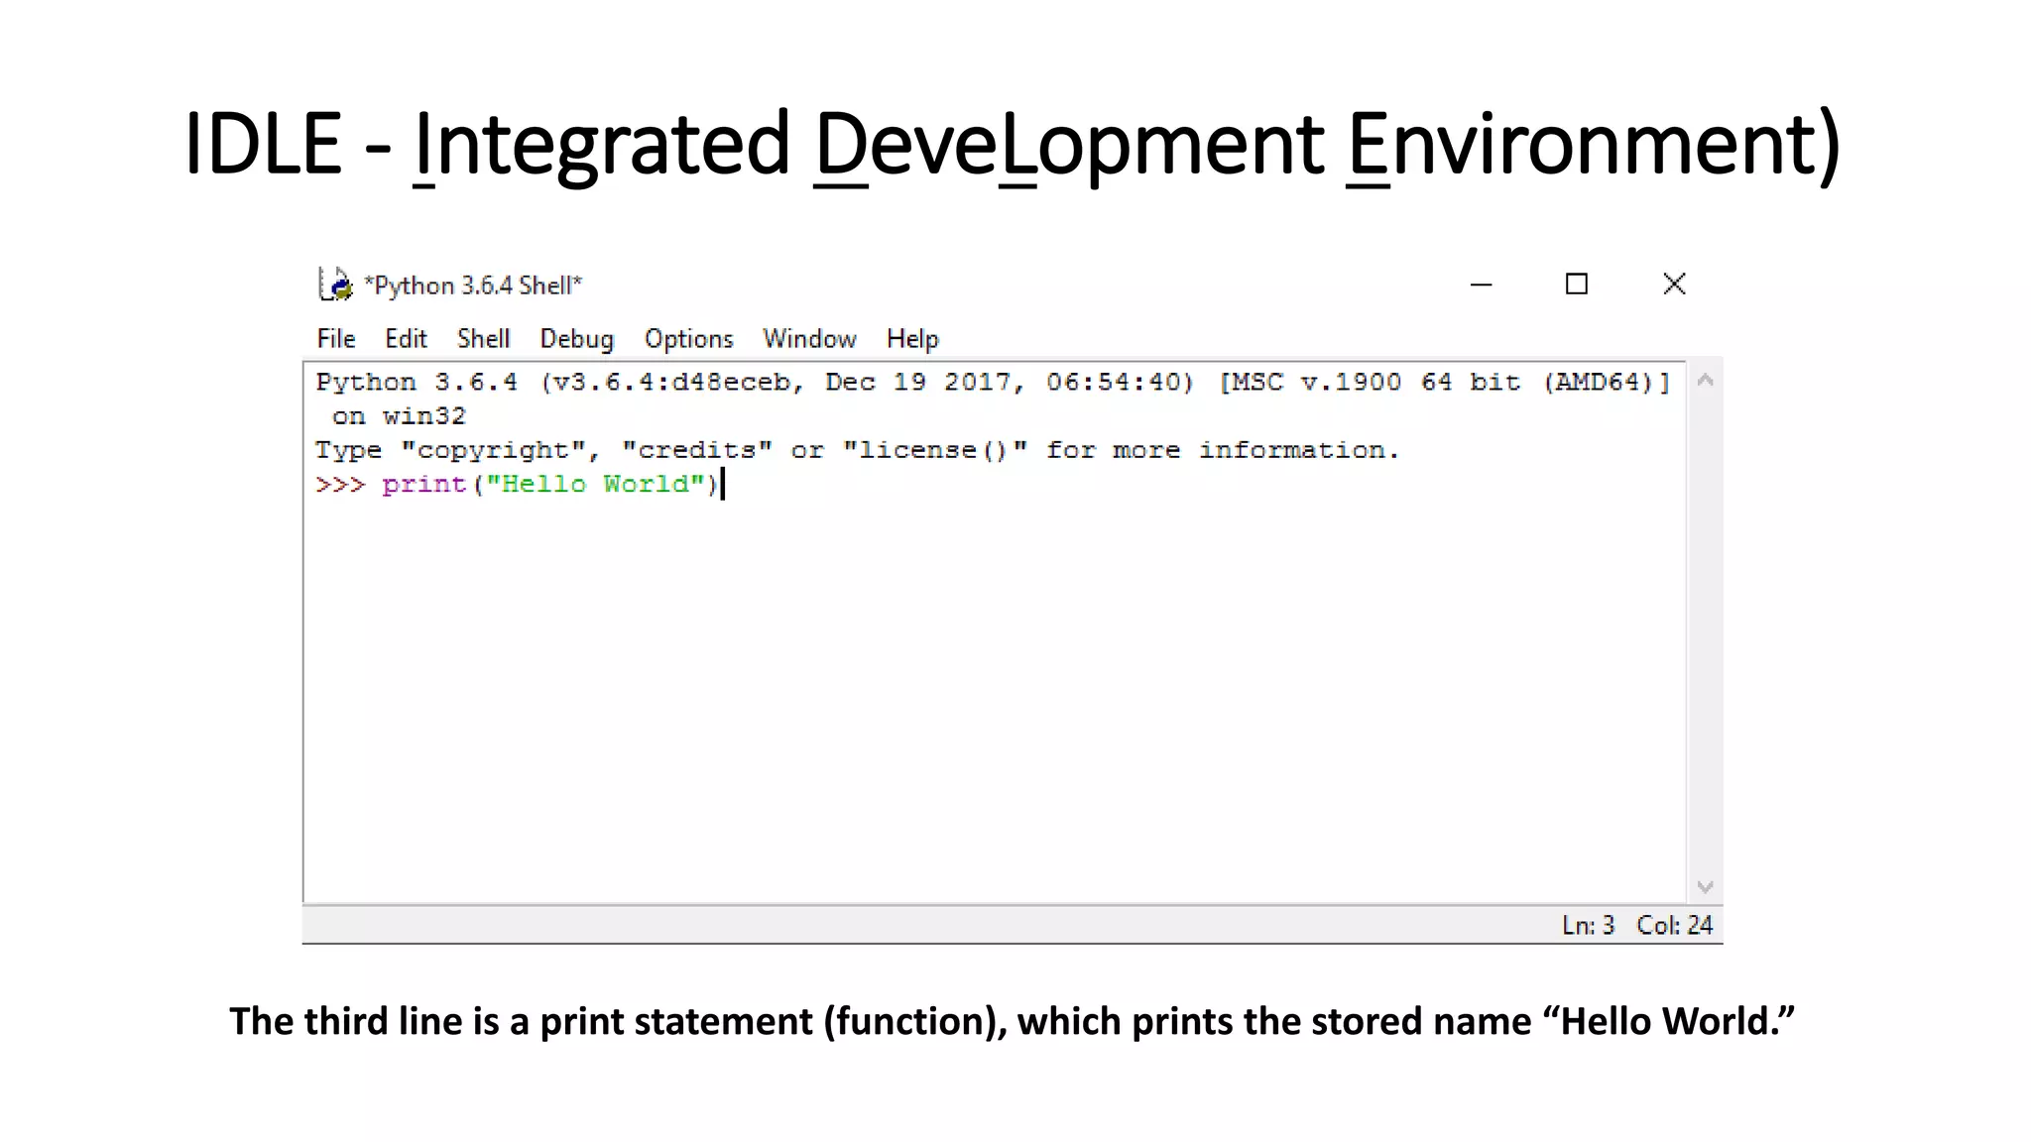Image resolution: width=2031 pixels, height=1142 pixels.
Task: Click the Ln: 3 status bar indicator
Action: coord(1588,925)
